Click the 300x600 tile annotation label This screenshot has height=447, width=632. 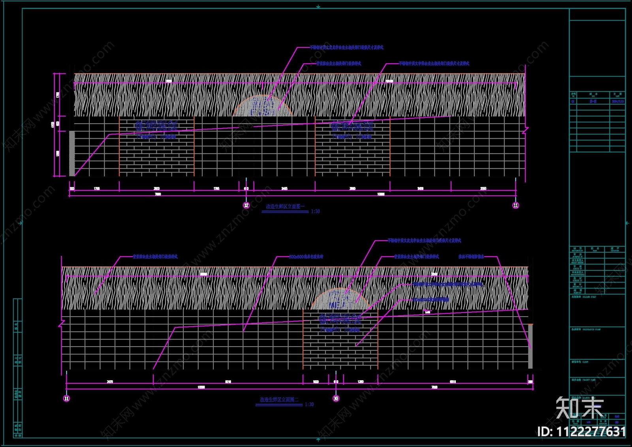pyautogui.click(x=306, y=257)
